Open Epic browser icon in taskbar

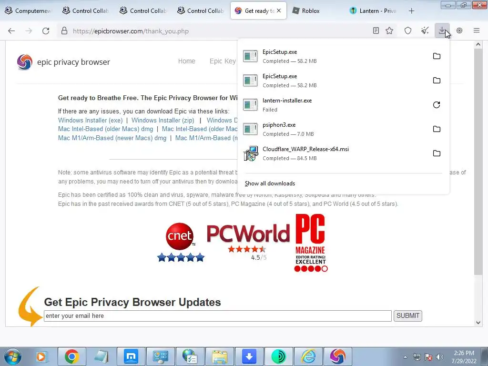click(338, 356)
